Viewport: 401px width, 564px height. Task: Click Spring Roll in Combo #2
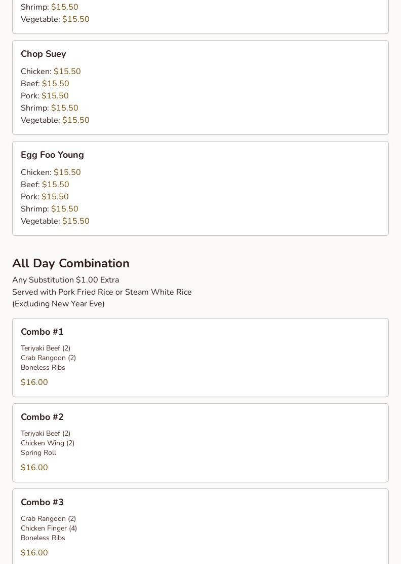coord(38,452)
